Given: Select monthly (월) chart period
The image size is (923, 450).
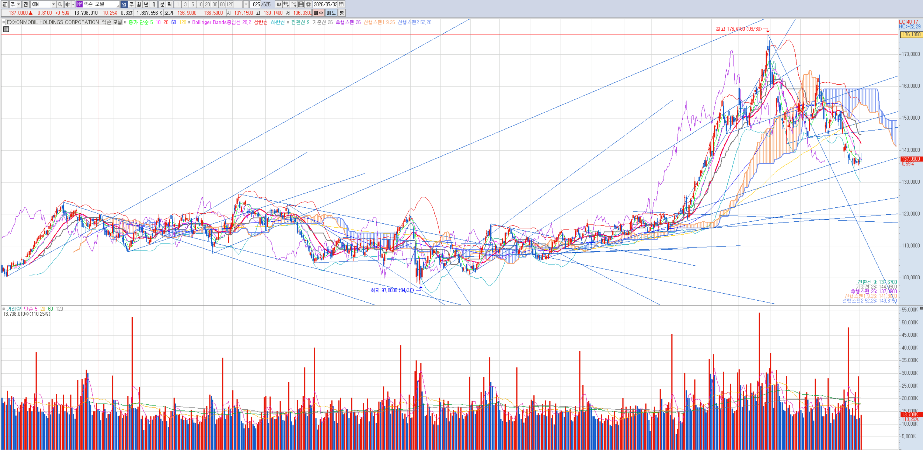Looking at the screenshot, I should (139, 4).
